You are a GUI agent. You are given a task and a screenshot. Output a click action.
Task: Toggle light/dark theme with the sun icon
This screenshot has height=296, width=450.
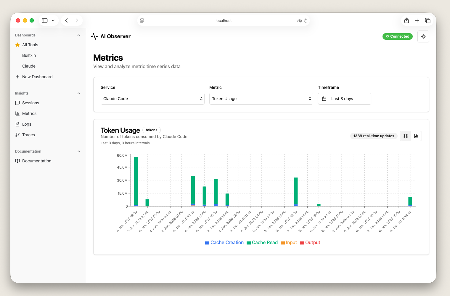[x=423, y=36]
